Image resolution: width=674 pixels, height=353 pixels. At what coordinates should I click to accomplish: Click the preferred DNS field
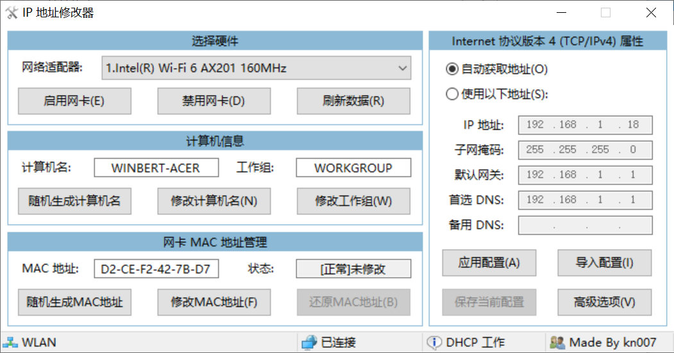585,200
